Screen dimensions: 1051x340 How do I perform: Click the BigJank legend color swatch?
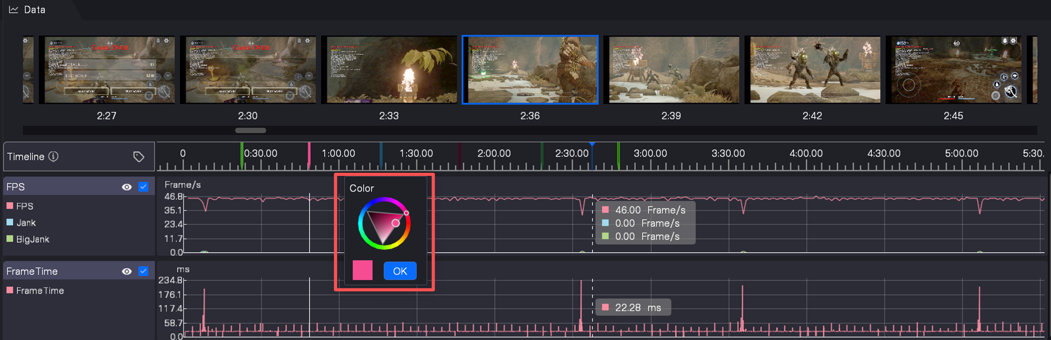pyautogui.click(x=10, y=239)
